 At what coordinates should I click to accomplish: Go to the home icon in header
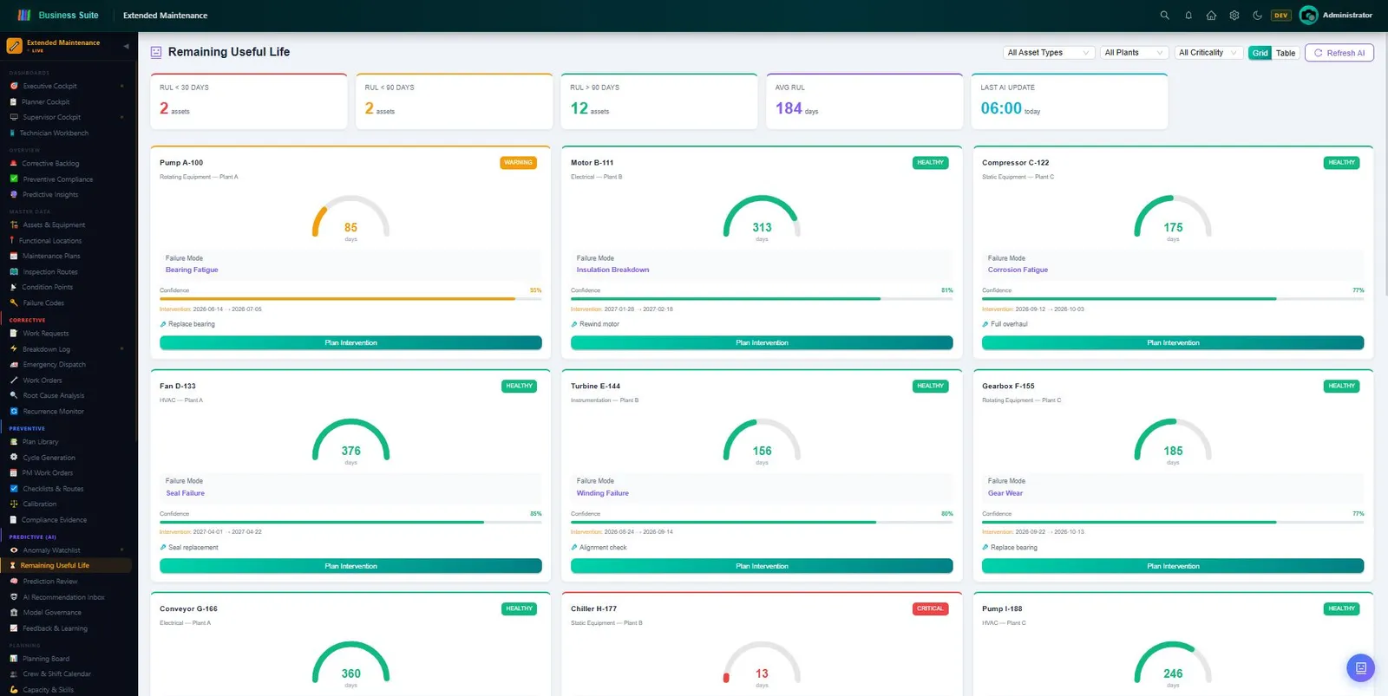tap(1211, 16)
